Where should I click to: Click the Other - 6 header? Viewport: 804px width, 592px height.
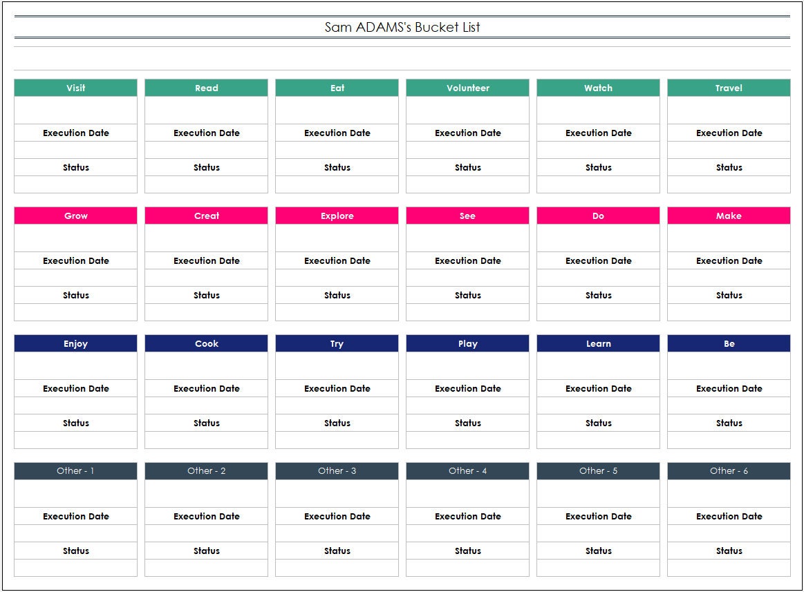[728, 471]
